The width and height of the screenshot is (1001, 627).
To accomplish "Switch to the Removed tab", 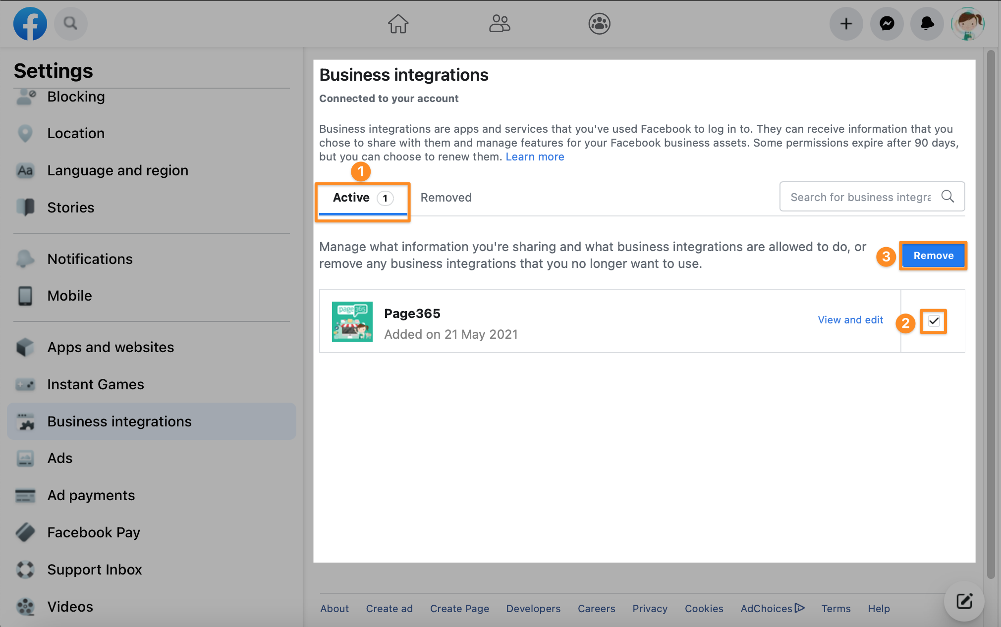I will [446, 198].
